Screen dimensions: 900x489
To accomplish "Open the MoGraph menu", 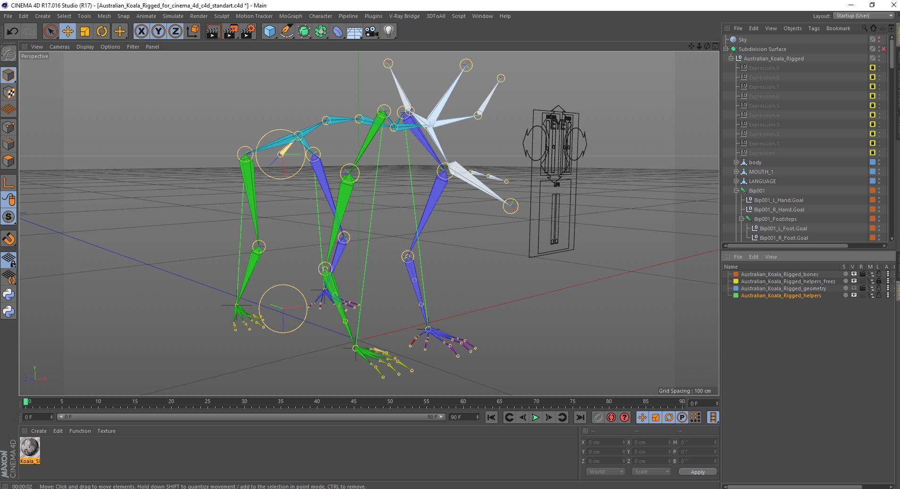I will coord(291,16).
